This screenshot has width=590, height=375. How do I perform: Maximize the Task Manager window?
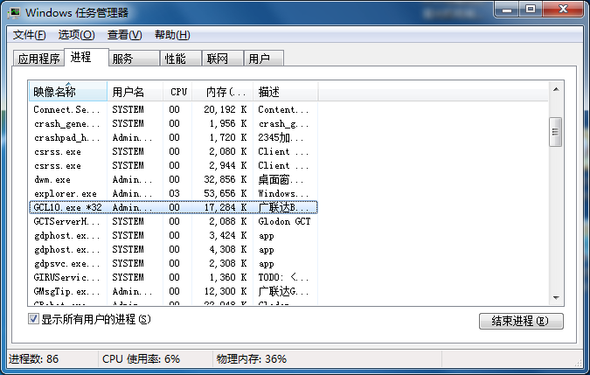point(531,10)
